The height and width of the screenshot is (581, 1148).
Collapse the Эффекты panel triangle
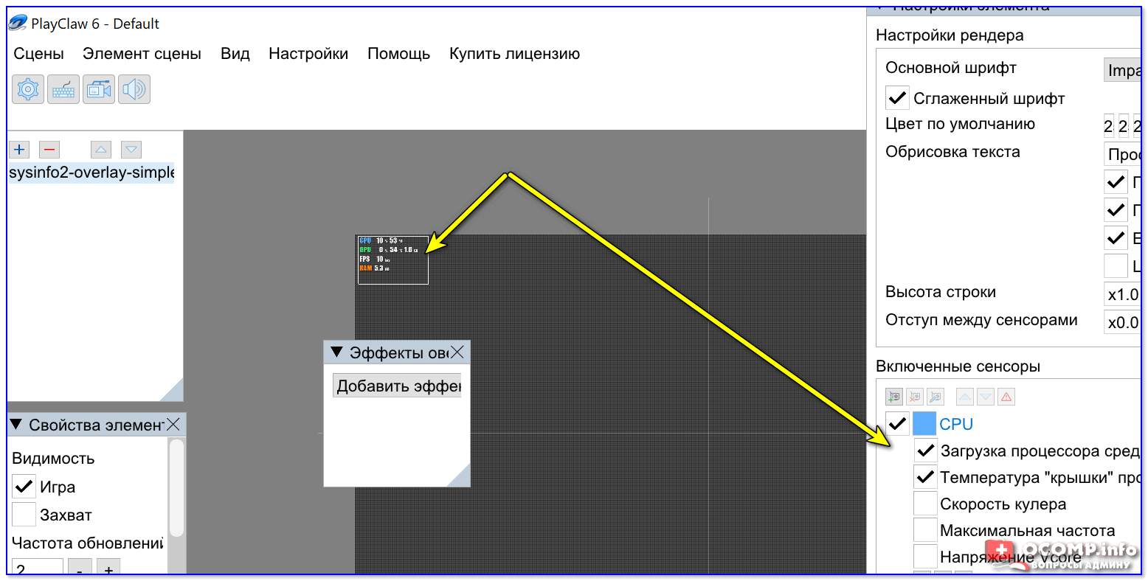(x=336, y=352)
